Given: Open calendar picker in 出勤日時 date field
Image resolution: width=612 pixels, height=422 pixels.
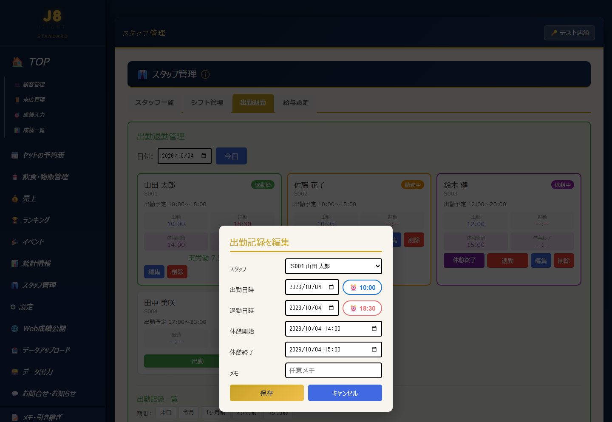Looking at the screenshot, I should point(331,287).
